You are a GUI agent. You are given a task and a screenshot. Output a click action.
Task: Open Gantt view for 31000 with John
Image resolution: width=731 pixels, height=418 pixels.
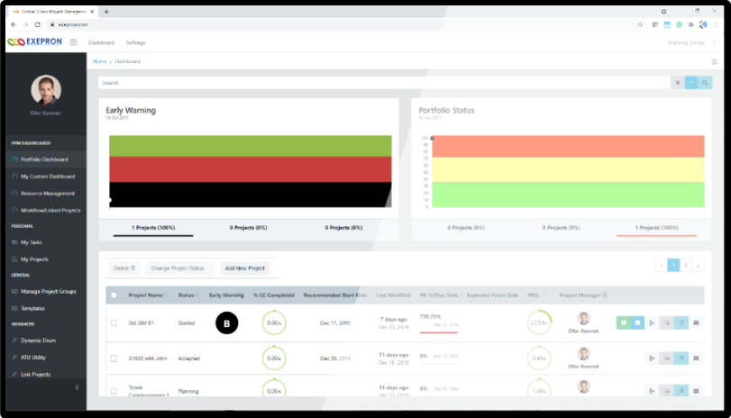point(653,358)
